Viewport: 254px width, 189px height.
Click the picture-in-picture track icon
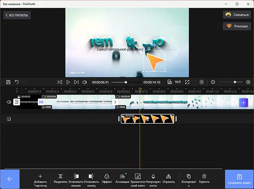point(9,119)
